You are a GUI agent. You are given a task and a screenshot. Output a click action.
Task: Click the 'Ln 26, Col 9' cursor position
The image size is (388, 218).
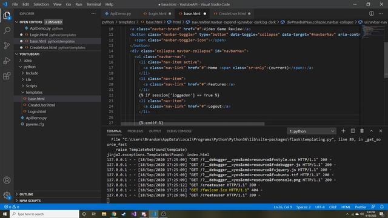[283, 207]
